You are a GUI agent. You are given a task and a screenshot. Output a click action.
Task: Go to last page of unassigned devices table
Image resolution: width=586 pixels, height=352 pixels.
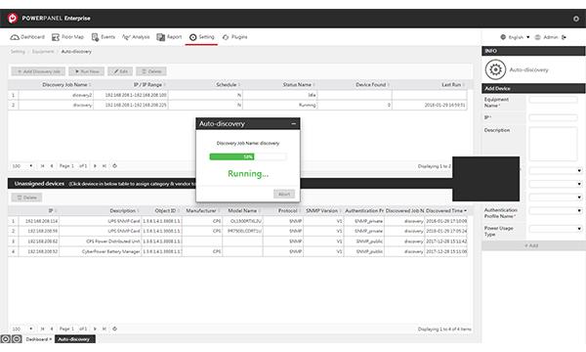[105, 329]
